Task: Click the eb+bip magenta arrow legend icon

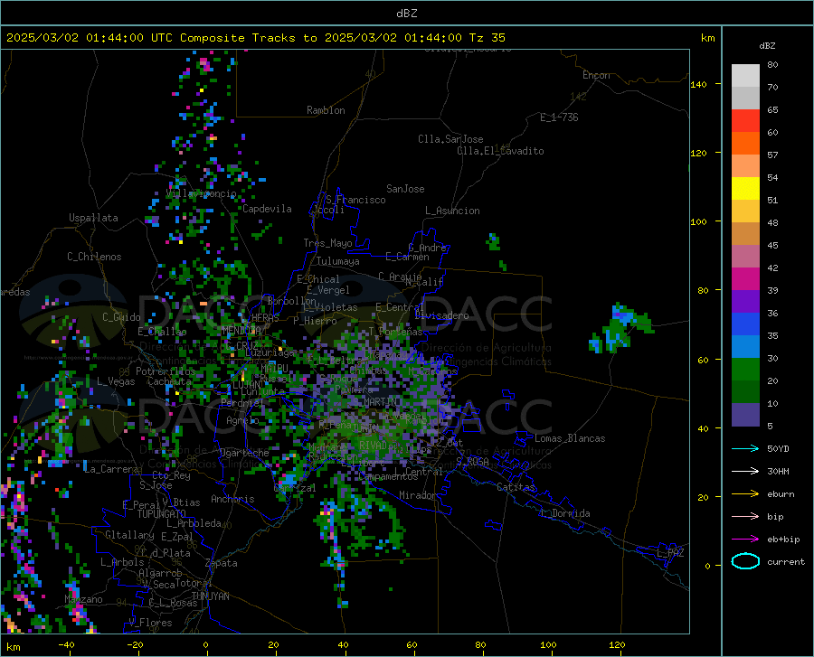Action: coord(745,540)
